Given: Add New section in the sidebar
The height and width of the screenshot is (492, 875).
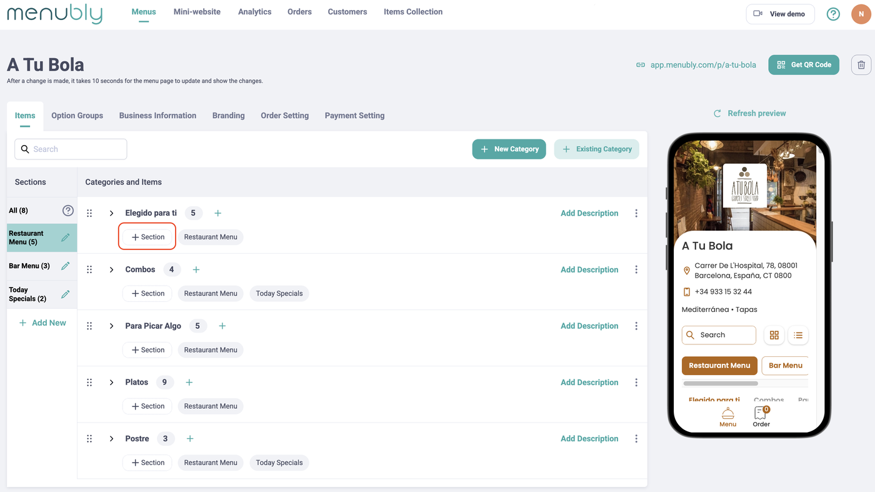Looking at the screenshot, I should point(42,323).
